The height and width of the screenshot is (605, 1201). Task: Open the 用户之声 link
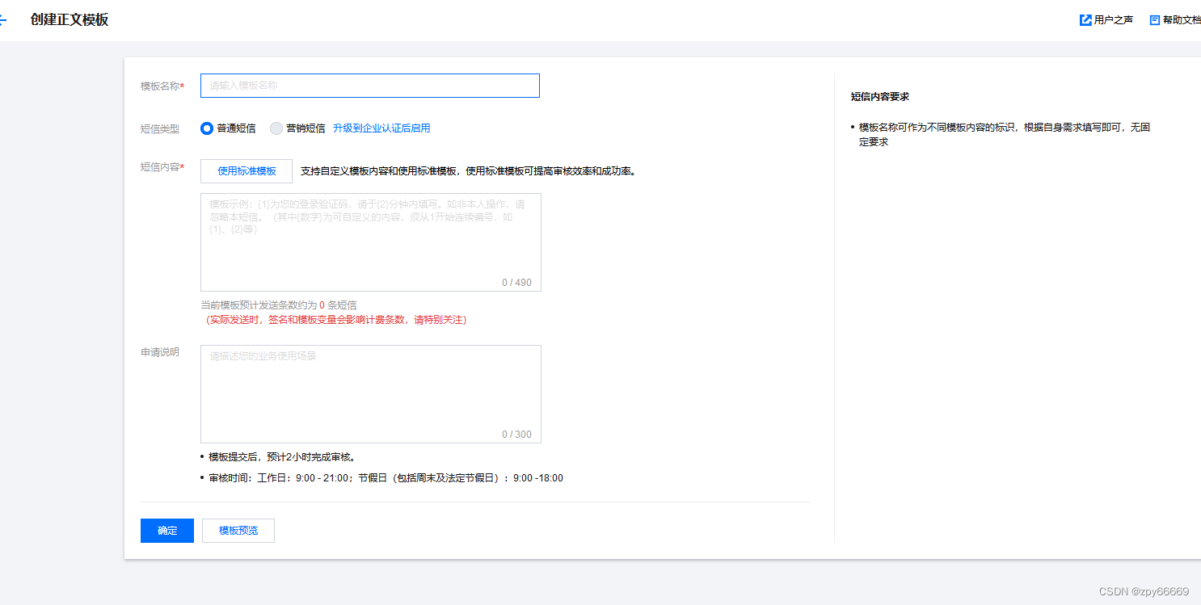pyautogui.click(x=1112, y=19)
